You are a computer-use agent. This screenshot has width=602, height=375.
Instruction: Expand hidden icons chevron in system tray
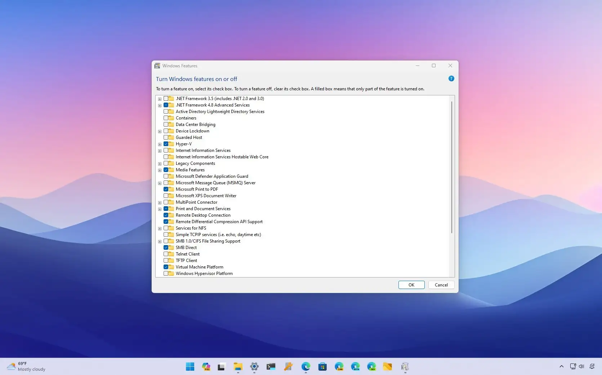(x=561, y=366)
